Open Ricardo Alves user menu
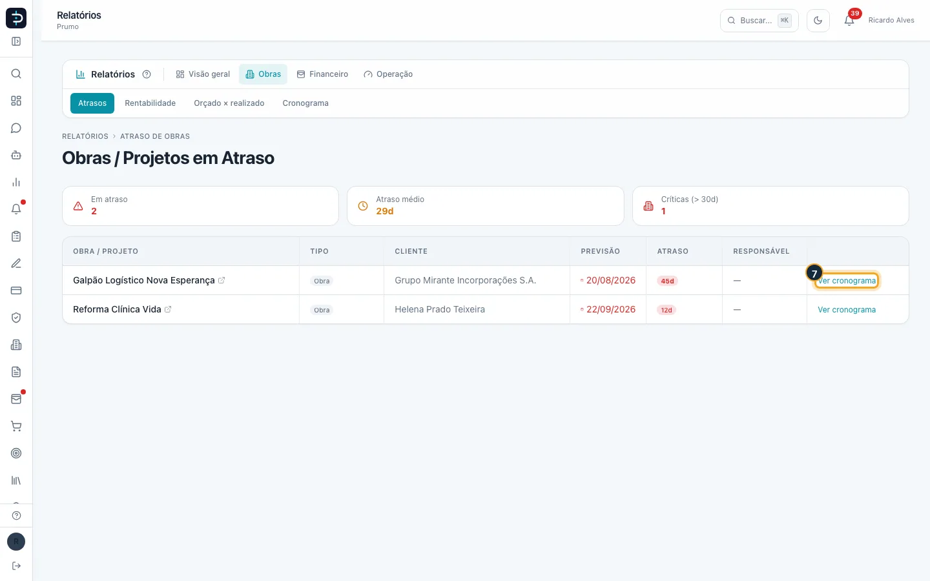The image size is (930, 581). [x=891, y=21]
